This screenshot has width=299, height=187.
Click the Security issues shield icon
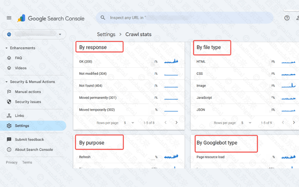coord(9,102)
